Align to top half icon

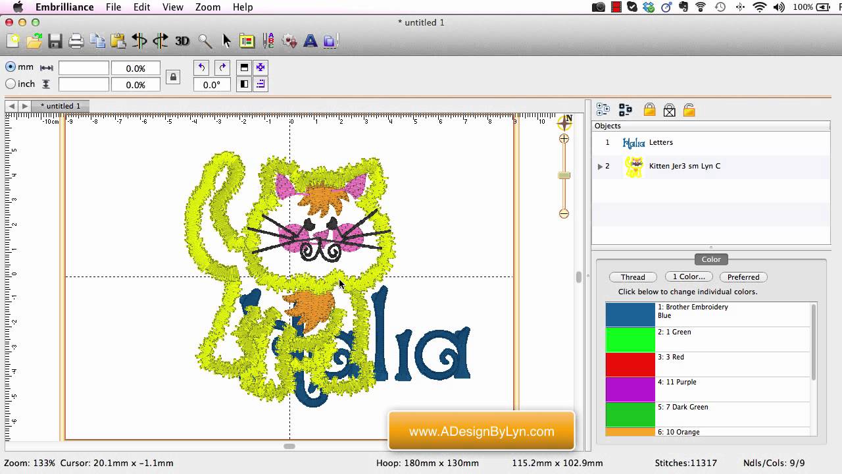244,67
